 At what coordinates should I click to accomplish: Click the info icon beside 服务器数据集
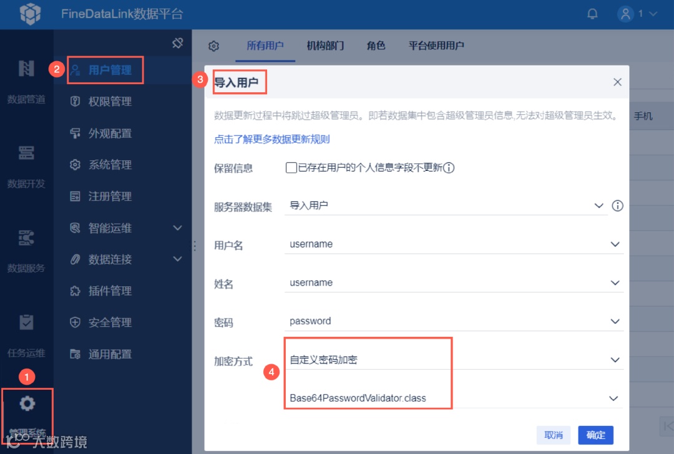[x=617, y=206]
